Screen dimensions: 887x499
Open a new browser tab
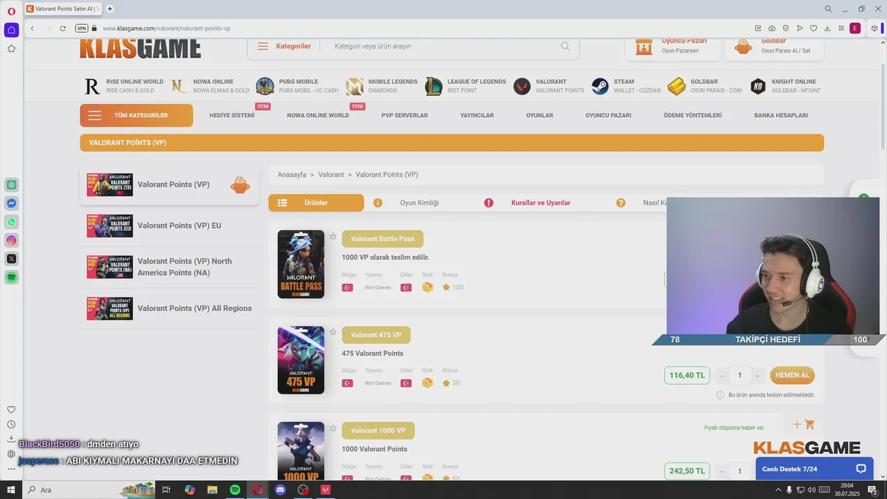(109, 9)
